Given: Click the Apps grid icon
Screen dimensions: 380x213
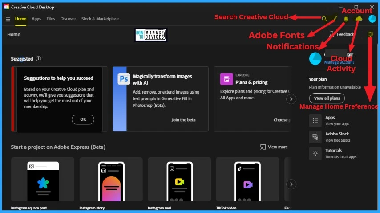Looking at the screenshot, I should pos(315,120).
